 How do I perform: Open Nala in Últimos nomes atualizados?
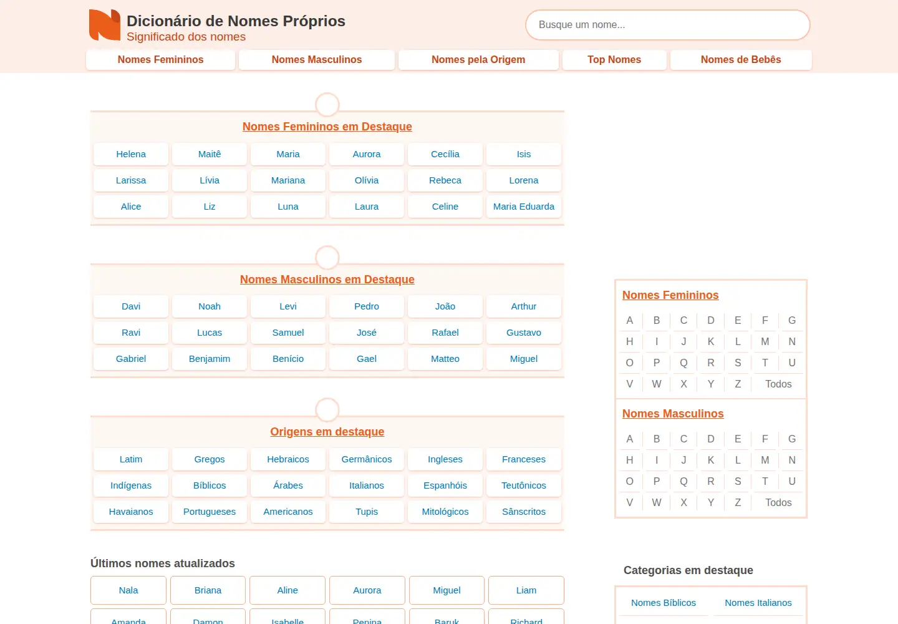(128, 590)
